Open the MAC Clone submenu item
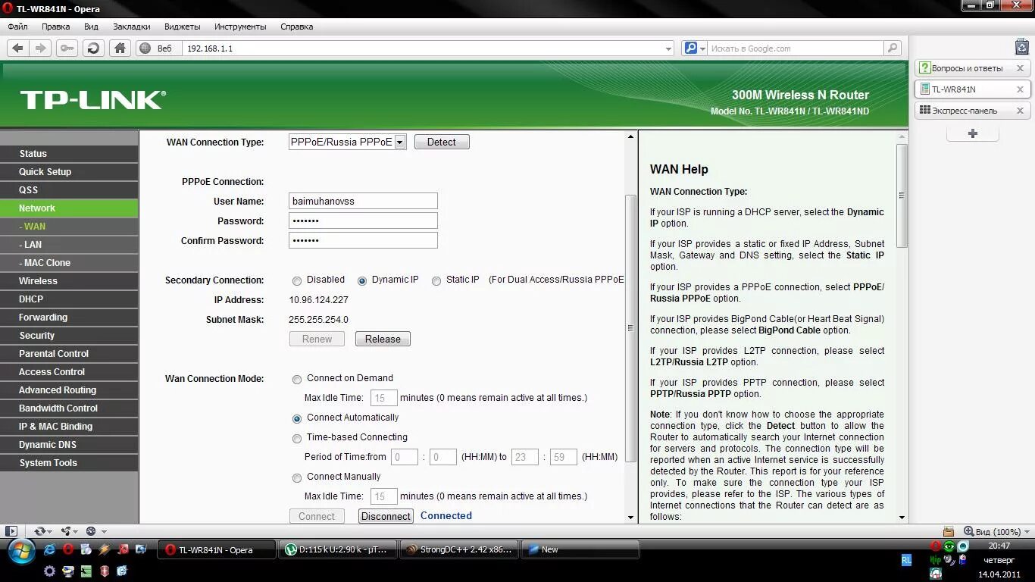This screenshot has width=1035, height=582. click(69, 262)
